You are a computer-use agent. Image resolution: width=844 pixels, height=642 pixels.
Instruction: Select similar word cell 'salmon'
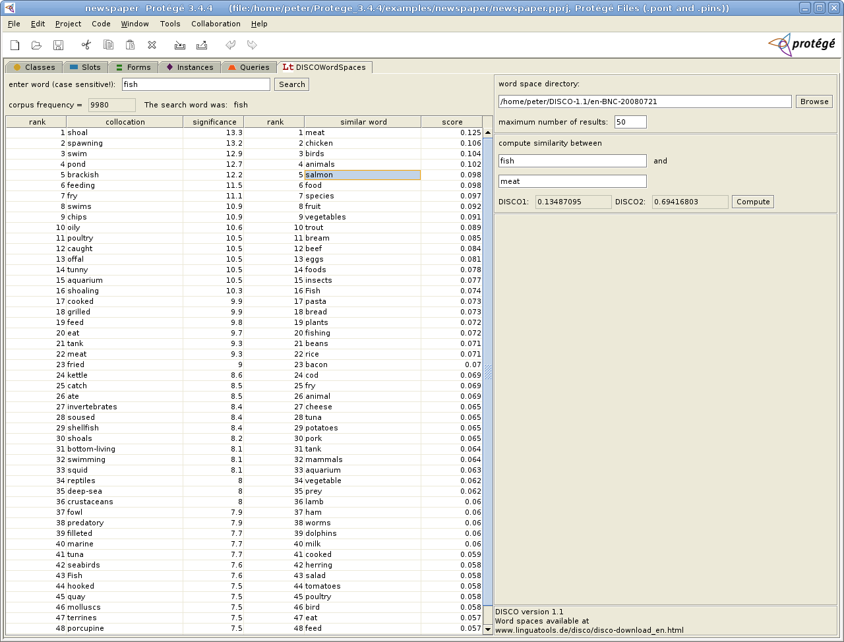(x=363, y=175)
